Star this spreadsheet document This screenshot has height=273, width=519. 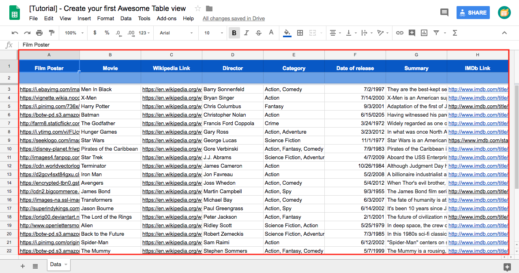[198, 9]
